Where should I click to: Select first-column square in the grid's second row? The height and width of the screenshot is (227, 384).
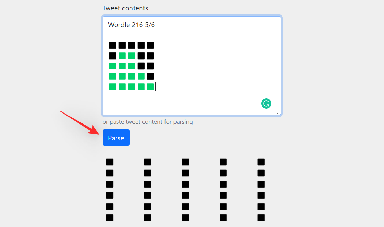click(x=110, y=173)
